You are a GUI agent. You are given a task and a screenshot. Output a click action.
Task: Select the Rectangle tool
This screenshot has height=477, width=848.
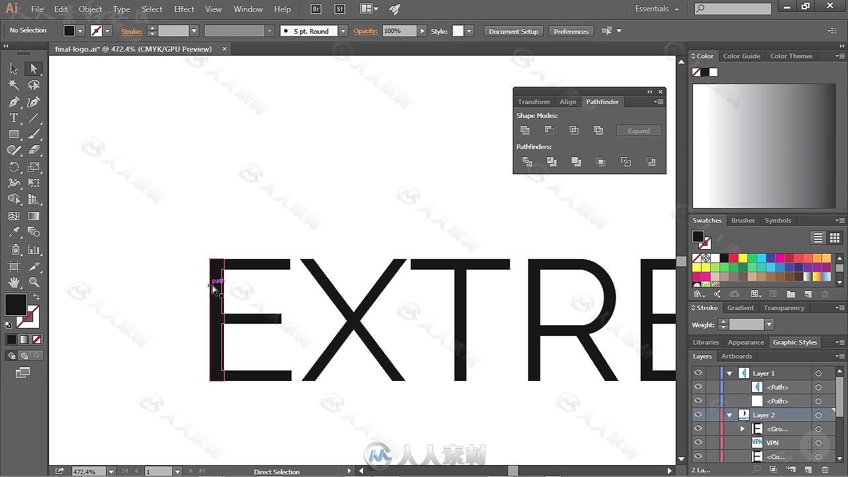[14, 134]
